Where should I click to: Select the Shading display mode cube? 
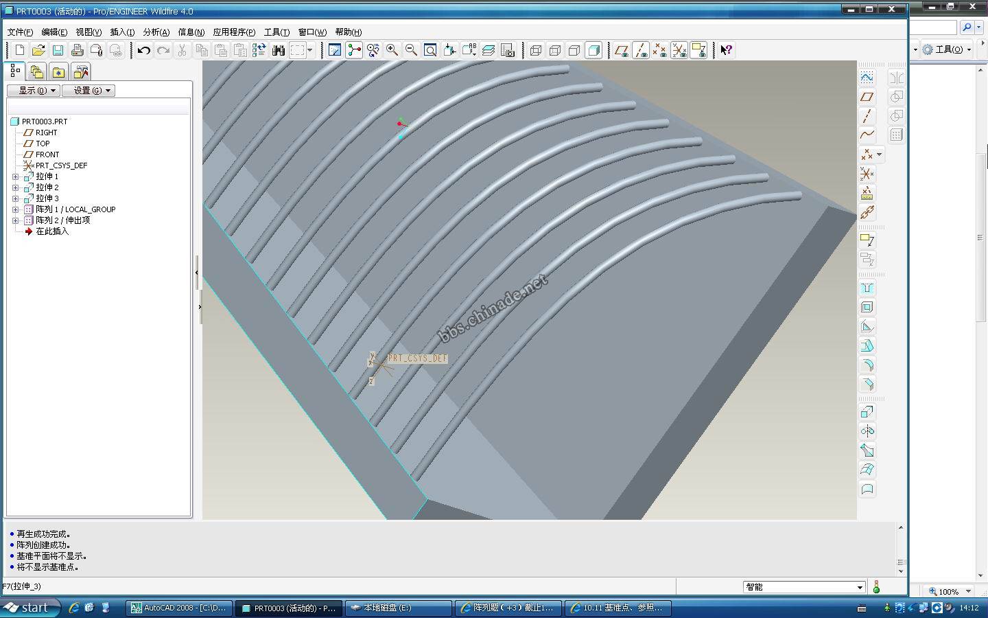point(593,50)
